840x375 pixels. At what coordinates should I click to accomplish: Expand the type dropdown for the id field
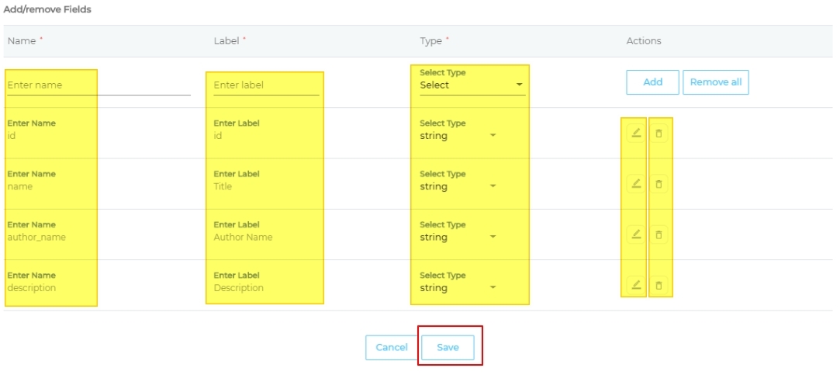point(458,136)
